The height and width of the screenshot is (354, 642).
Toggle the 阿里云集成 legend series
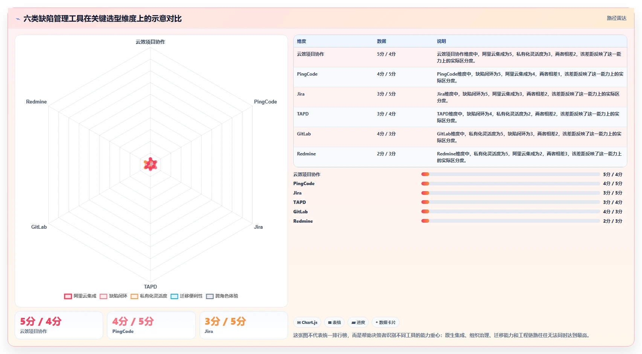[80, 296]
